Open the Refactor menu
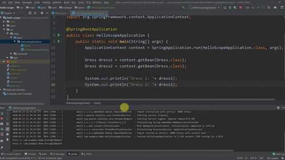The image size is (285, 160). point(57,2)
